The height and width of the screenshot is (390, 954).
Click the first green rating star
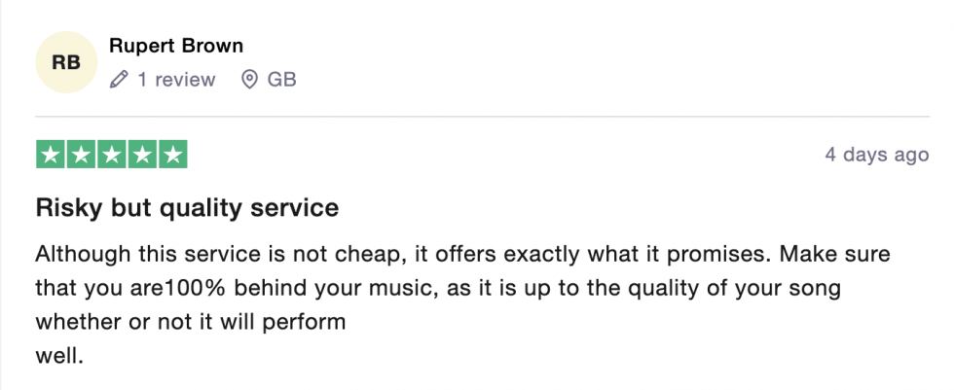coord(51,155)
